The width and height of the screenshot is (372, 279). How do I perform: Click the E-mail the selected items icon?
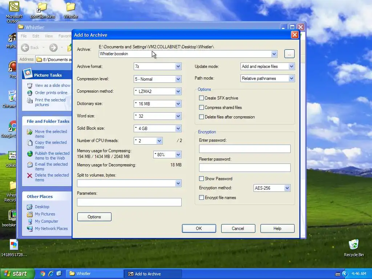point(30,165)
